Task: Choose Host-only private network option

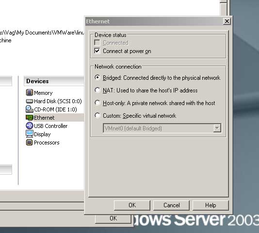Action: click(x=97, y=103)
